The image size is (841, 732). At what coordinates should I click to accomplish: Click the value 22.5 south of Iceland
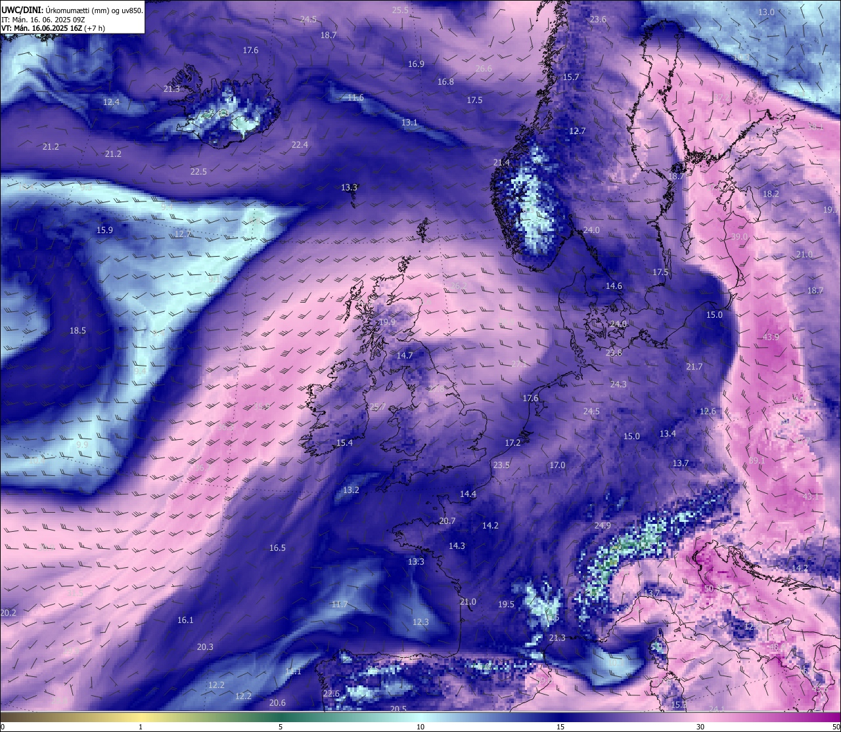click(x=198, y=171)
